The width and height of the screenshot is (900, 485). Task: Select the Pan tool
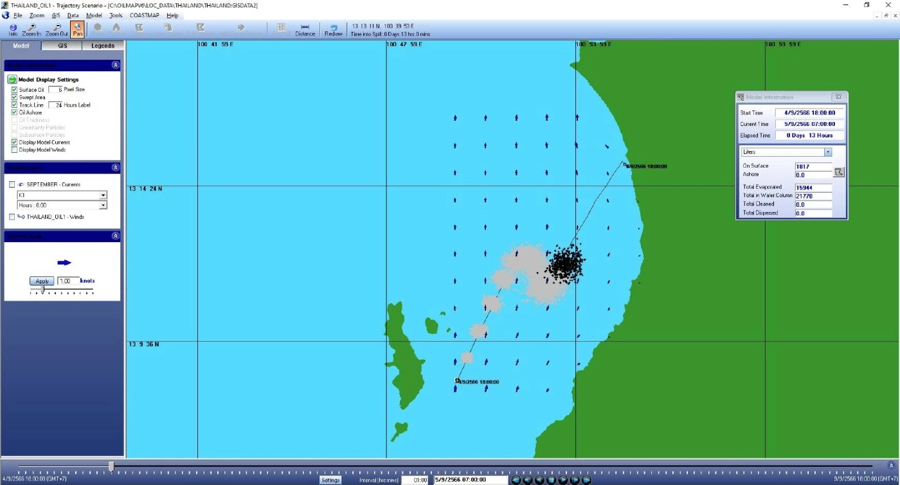[x=77, y=30]
